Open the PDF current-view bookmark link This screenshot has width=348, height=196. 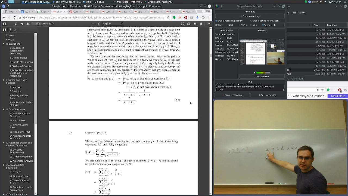tap(201, 24)
